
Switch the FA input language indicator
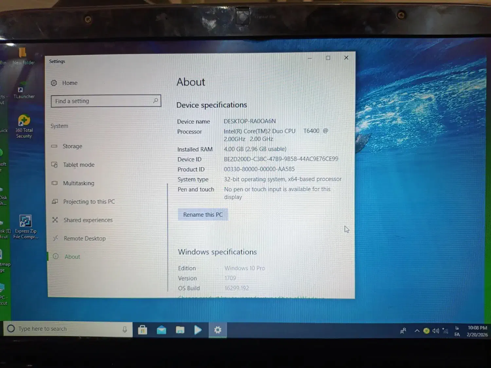click(x=457, y=331)
